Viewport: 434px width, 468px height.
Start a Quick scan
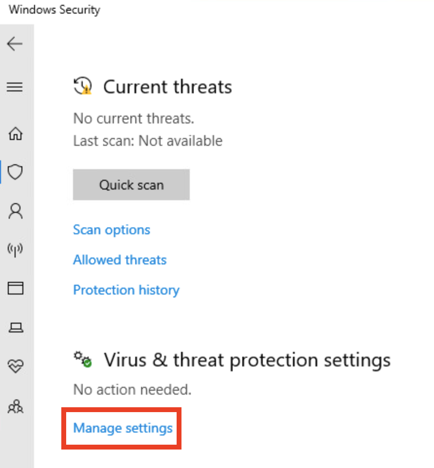click(131, 185)
